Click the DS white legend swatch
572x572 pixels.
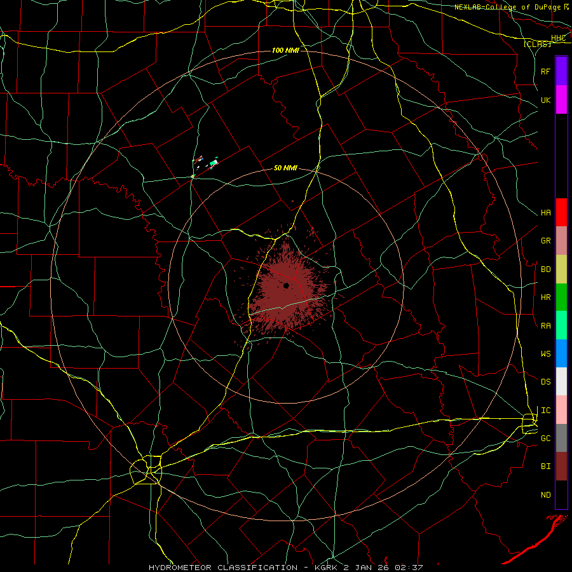[561, 381]
